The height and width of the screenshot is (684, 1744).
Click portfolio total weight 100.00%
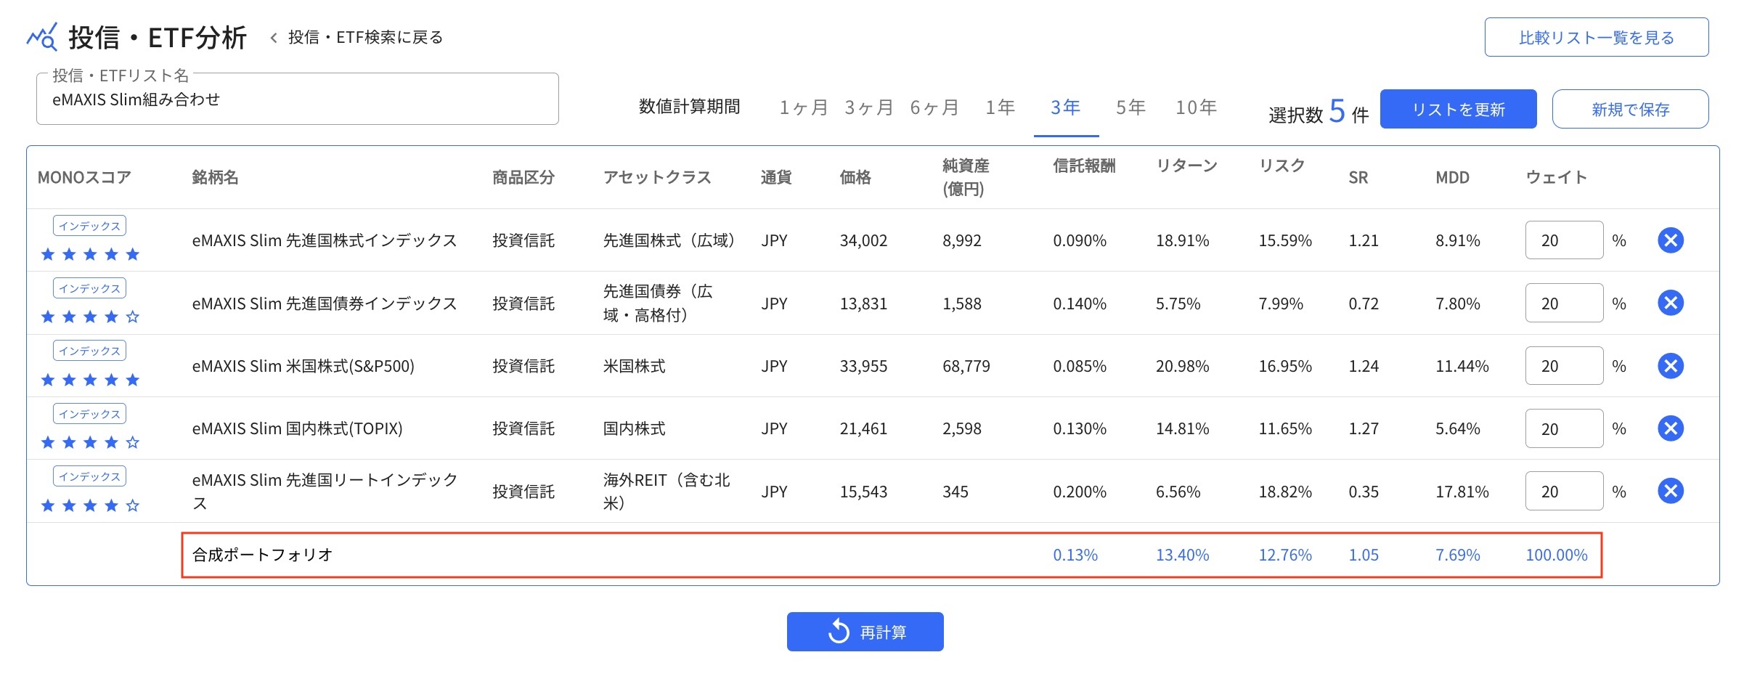click(1557, 555)
